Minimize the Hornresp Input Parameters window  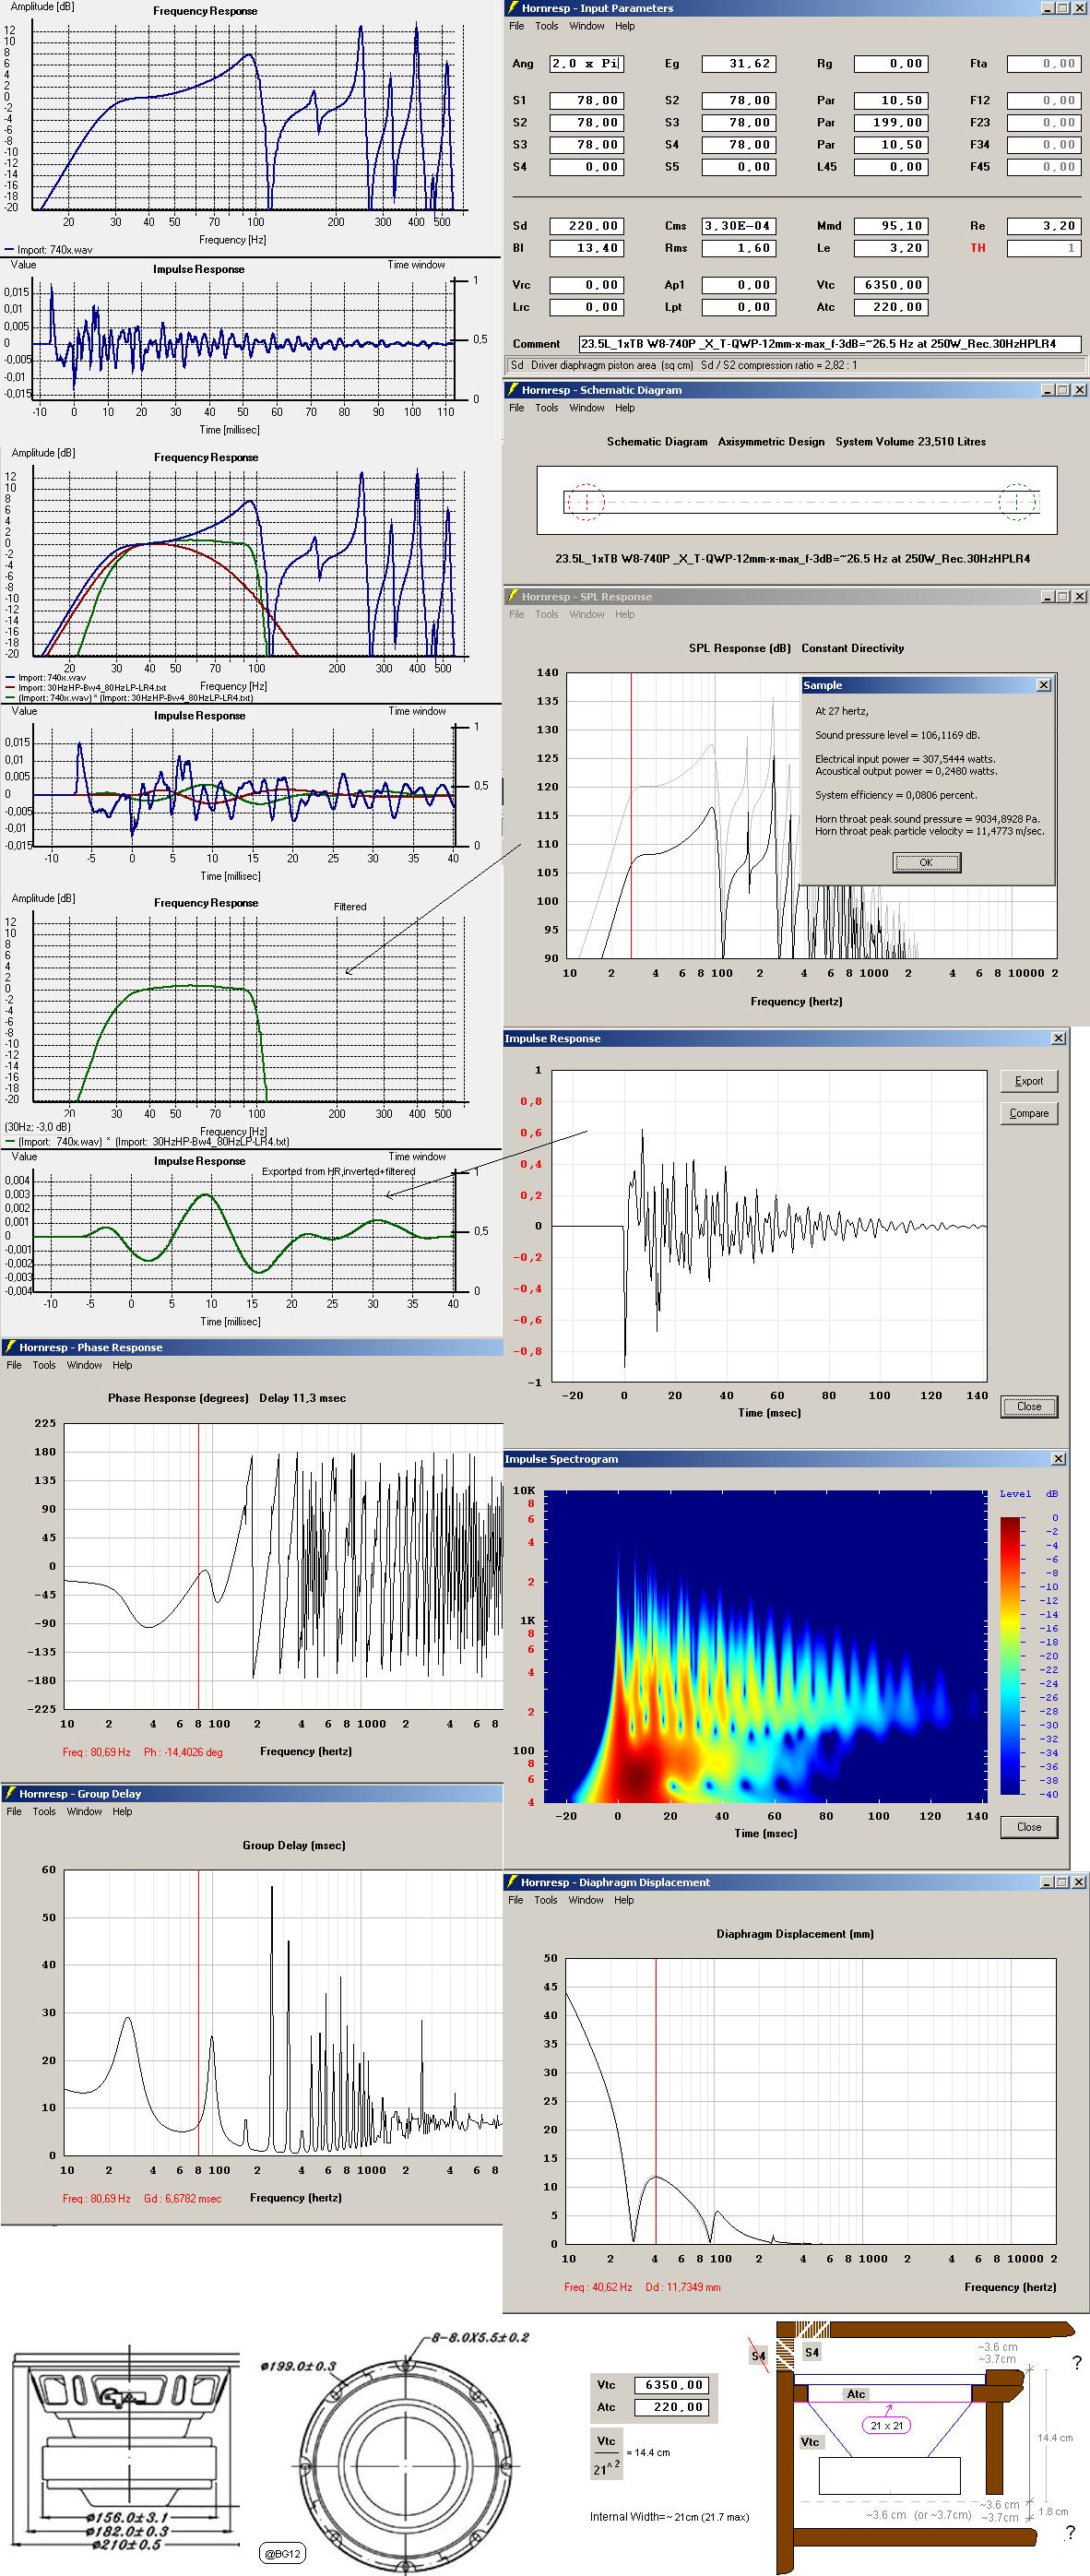[1047, 8]
